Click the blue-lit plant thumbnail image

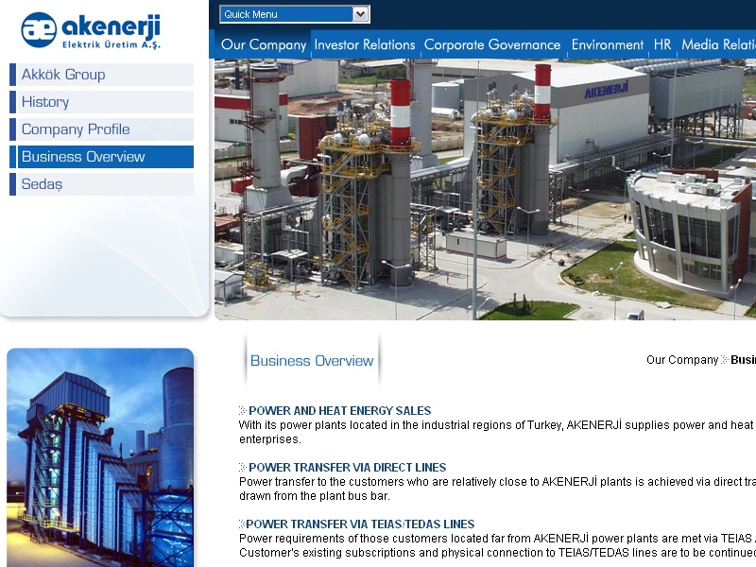100,458
